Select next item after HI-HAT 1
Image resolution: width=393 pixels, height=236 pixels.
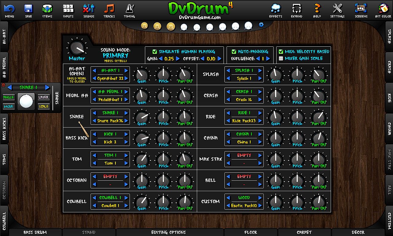coord(126,71)
